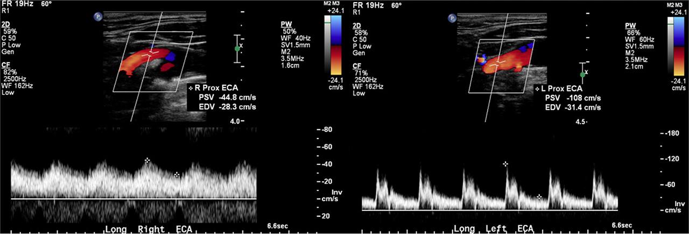Click the 'Inv' label on Right ECA spectral scale

point(338,192)
